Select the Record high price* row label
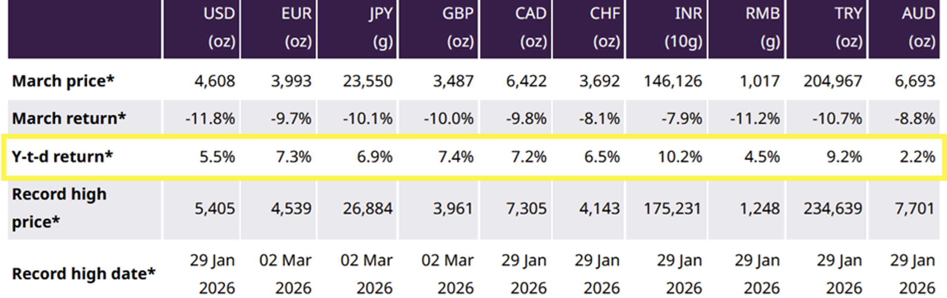The width and height of the screenshot is (947, 298). point(59,208)
